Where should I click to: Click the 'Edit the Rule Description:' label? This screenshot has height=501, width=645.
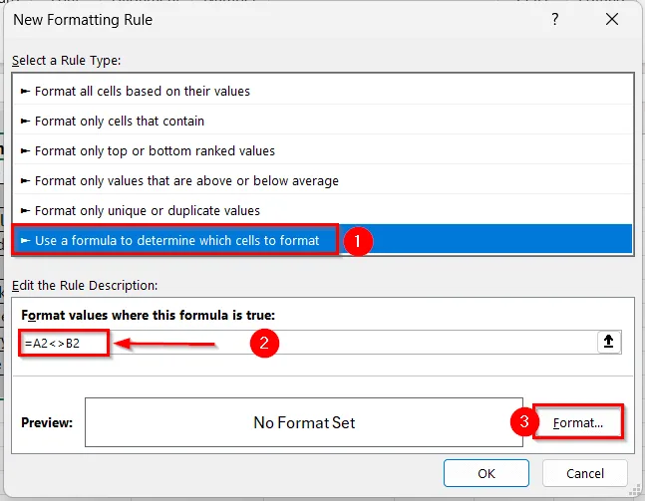(85, 285)
